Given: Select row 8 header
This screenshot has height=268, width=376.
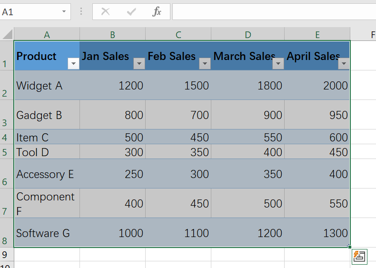Looking at the screenshot, I should [x=7, y=233].
